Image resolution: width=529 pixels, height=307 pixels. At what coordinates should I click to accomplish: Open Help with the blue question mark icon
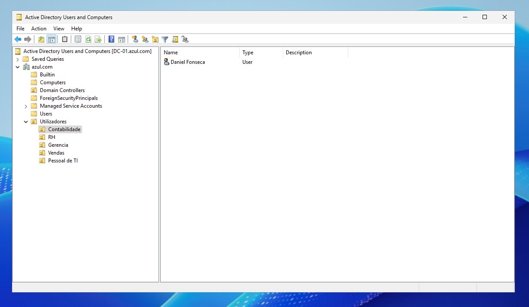tap(112, 40)
